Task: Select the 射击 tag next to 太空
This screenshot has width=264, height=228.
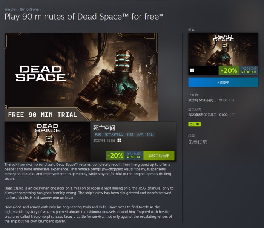Action: (x=150, y=135)
